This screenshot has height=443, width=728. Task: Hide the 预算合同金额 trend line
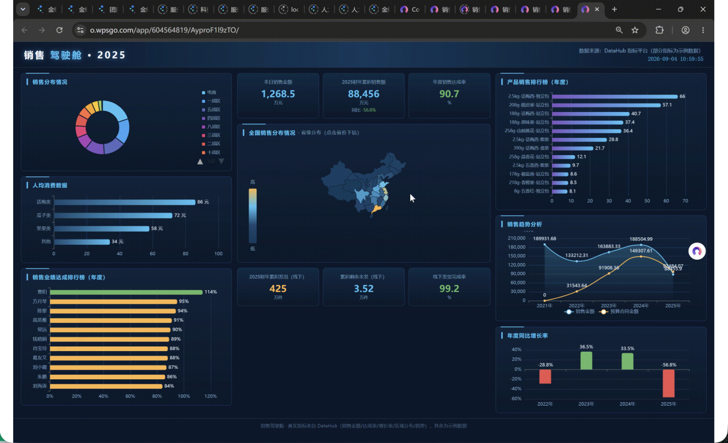click(x=619, y=311)
